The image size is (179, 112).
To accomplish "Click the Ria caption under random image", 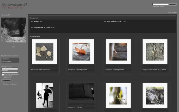I will coord(13,47).
